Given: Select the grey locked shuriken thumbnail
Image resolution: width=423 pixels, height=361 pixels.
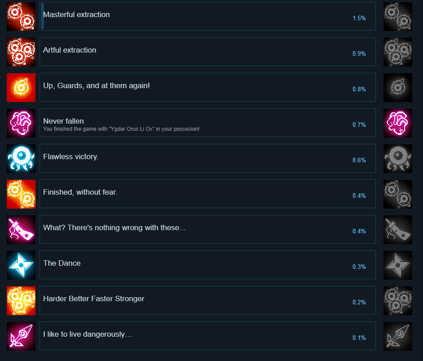Looking at the screenshot, I should 398,265.
